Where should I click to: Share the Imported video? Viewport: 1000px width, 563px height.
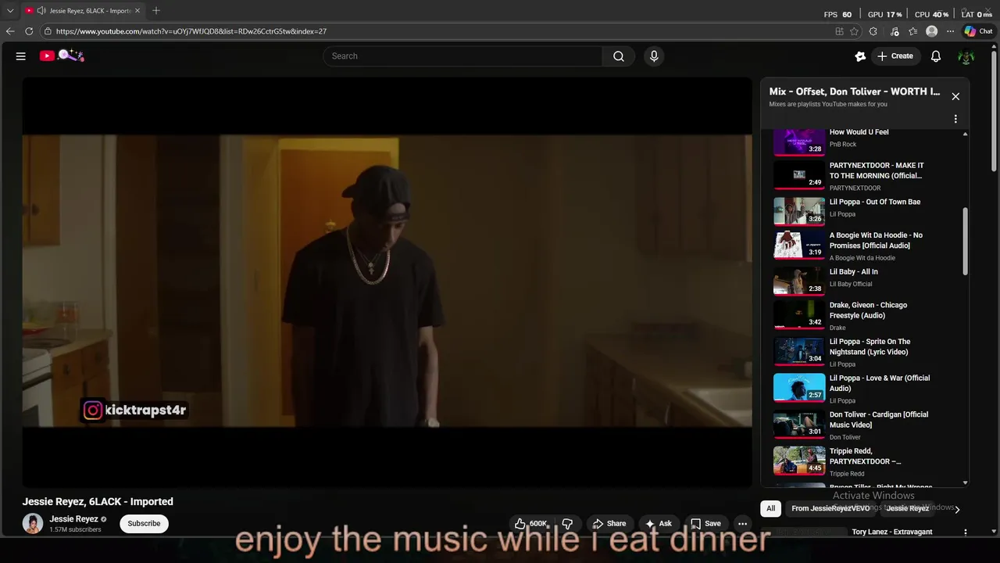609,523
